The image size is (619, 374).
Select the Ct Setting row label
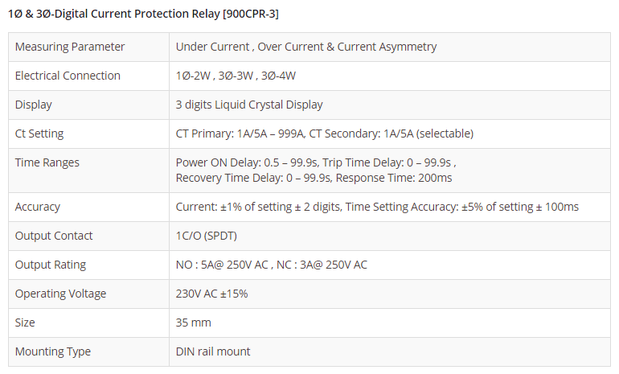tap(39, 134)
